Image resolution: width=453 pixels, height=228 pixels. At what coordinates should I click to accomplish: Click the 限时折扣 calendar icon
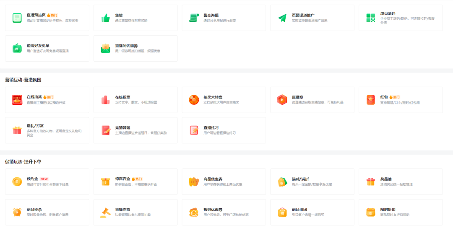pos(371,212)
